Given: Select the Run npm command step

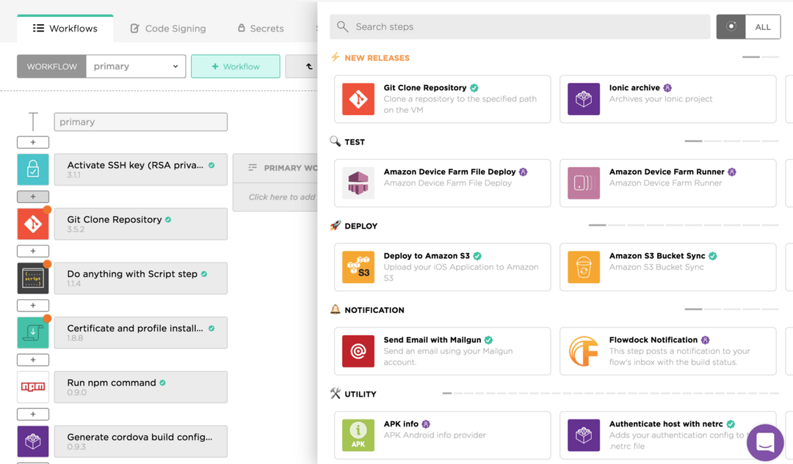Looking at the screenshot, I should 140,387.
